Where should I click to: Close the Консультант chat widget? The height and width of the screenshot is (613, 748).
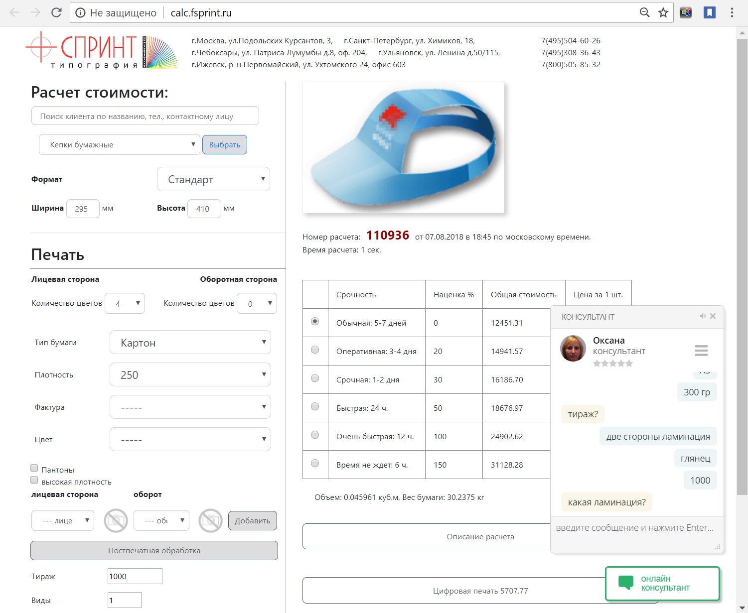pyautogui.click(x=713, y=316)
